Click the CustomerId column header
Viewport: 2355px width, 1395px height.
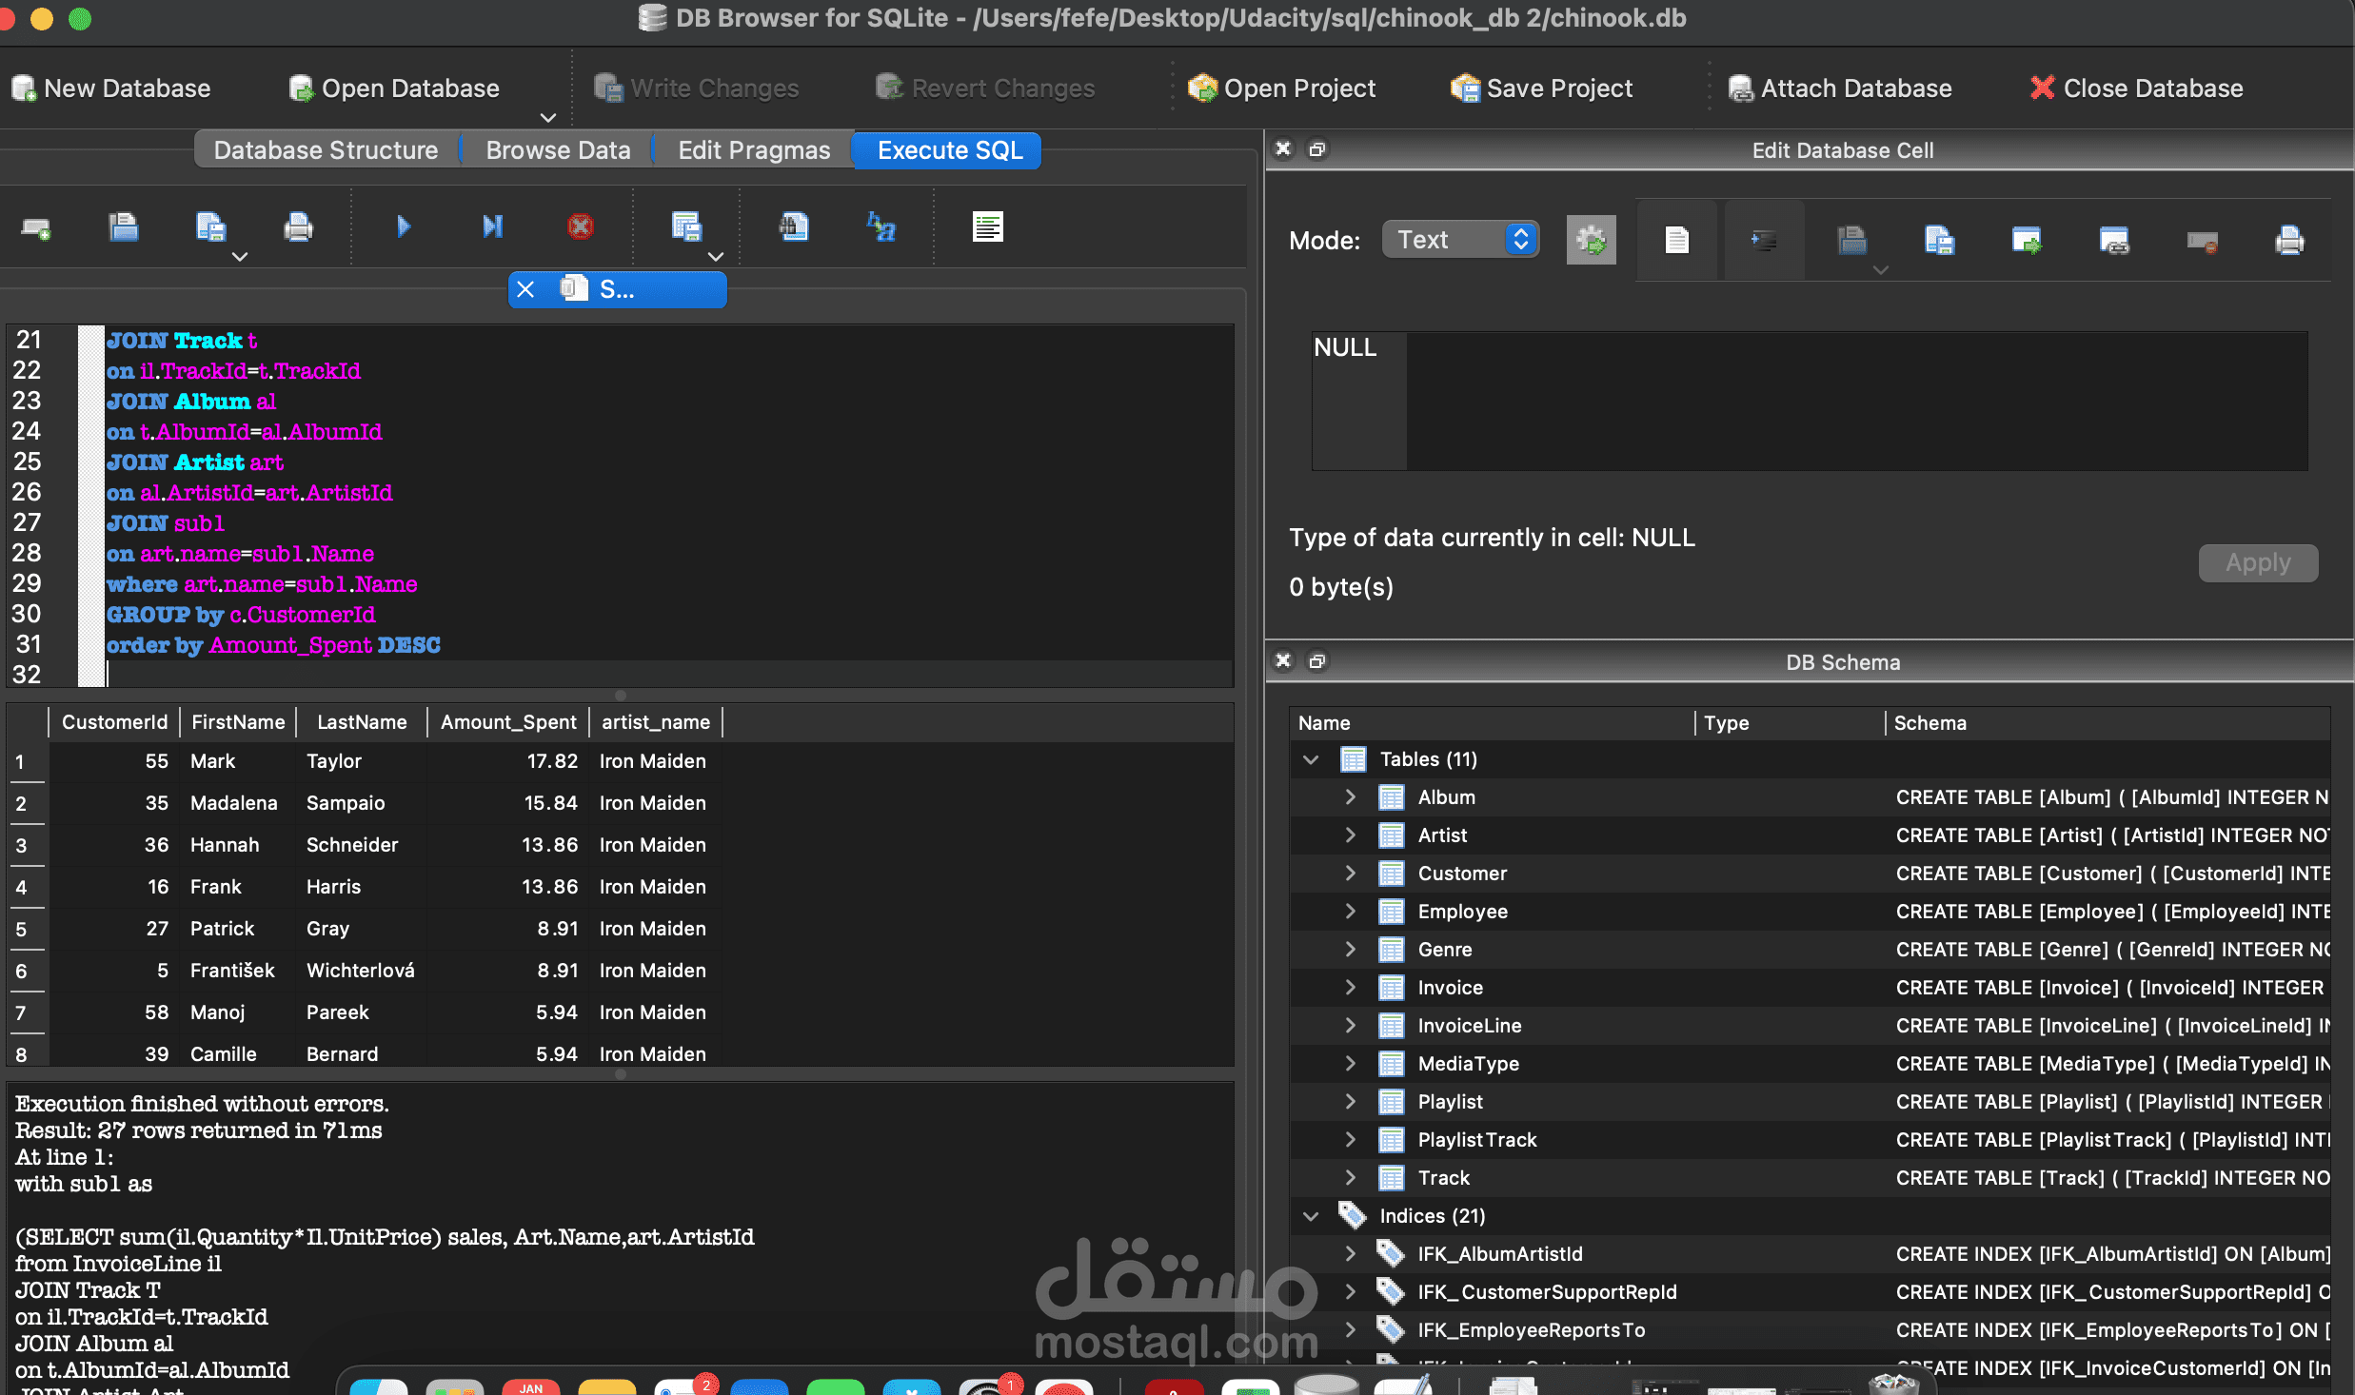point(114,722)
